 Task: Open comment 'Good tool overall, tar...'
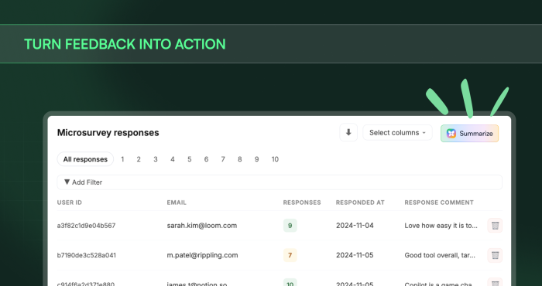440,255
